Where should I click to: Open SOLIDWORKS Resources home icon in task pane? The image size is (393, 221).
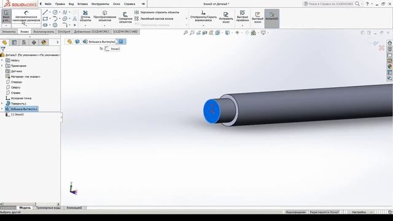click(x=390, y=43)
